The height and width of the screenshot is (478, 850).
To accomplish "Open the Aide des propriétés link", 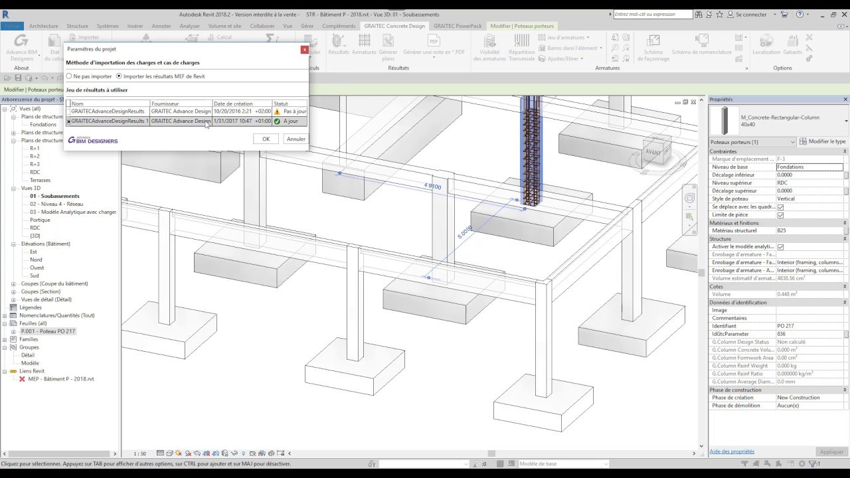I will 732,451.
